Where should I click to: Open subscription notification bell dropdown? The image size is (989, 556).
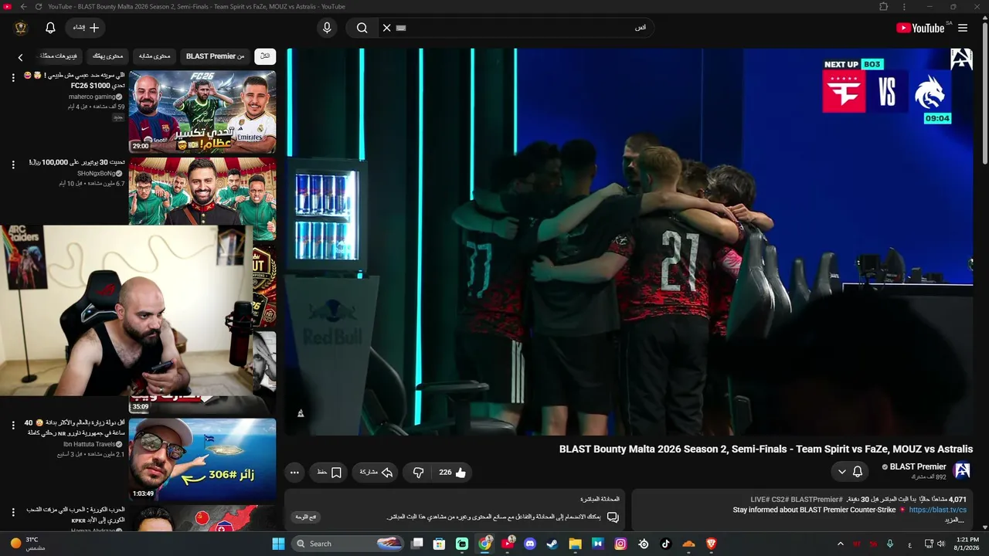[850, 472]
